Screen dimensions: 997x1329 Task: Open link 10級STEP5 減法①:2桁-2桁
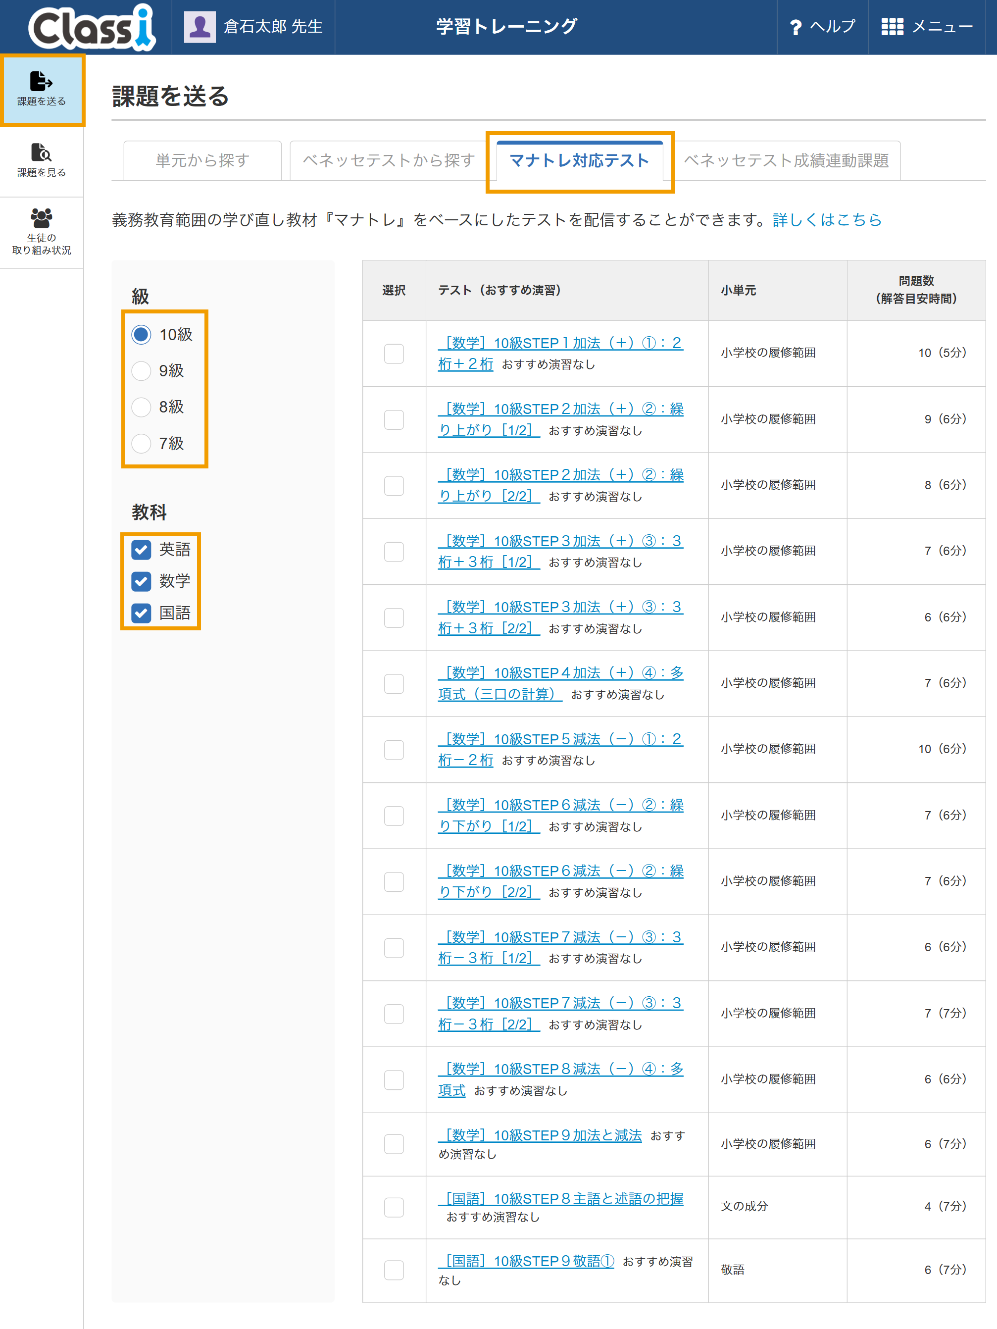[560, 750]
